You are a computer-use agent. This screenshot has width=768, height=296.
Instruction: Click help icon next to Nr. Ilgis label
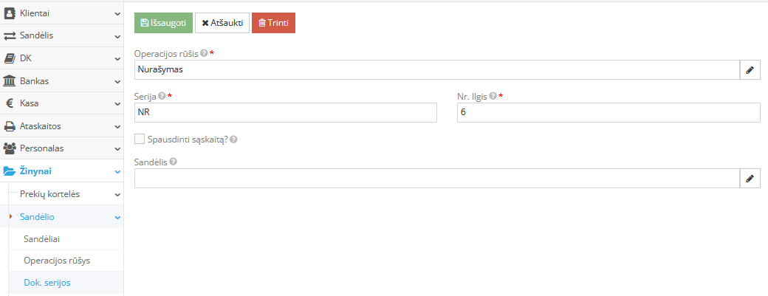point(493,96)
